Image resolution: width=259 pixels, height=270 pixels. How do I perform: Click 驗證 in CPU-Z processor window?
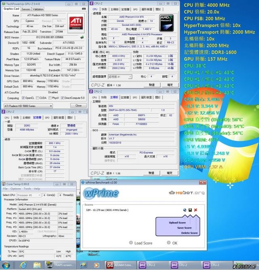click(152, 85)
